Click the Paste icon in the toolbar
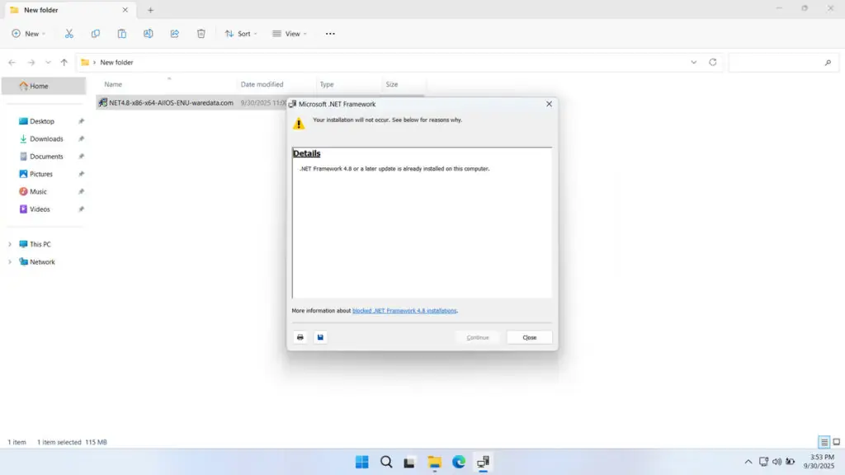Screen dimensions: 845x475 point(122,34)
